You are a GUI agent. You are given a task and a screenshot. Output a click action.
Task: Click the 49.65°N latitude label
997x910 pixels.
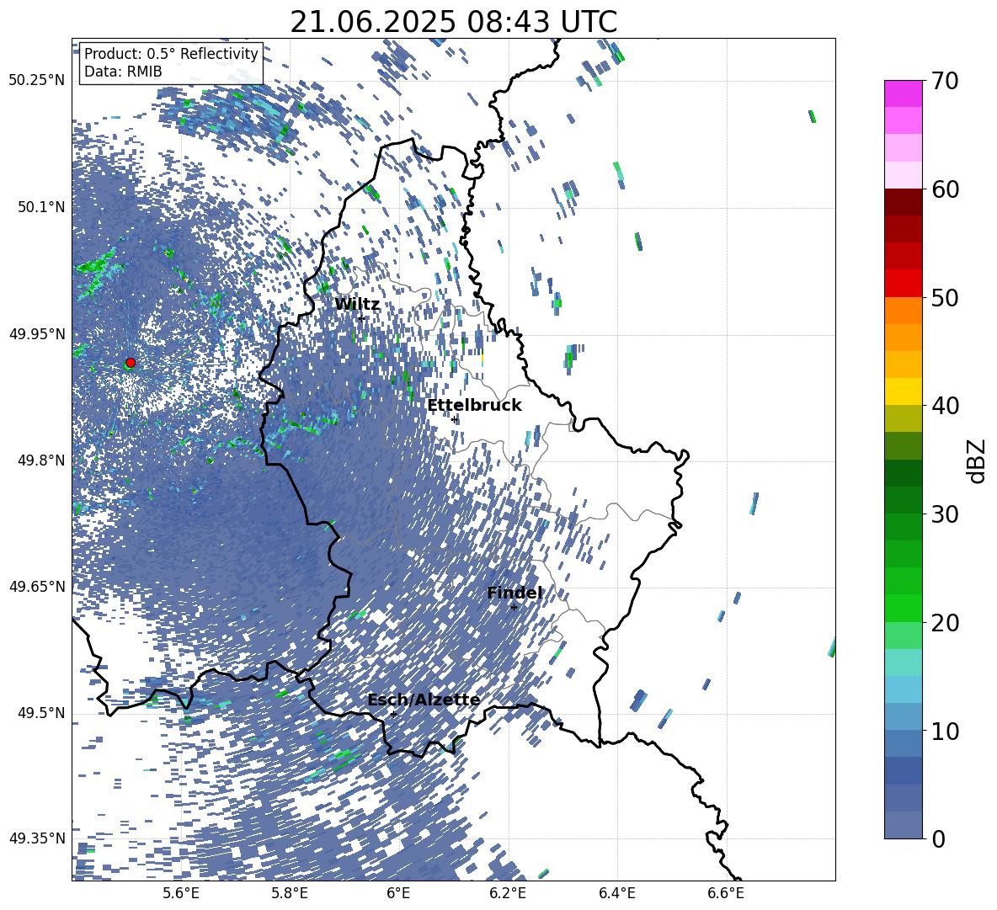click(x=37, y=587)
